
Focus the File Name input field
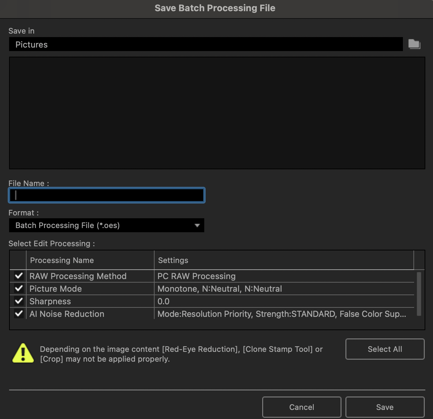pyautogui.click(x=106, y=195)
